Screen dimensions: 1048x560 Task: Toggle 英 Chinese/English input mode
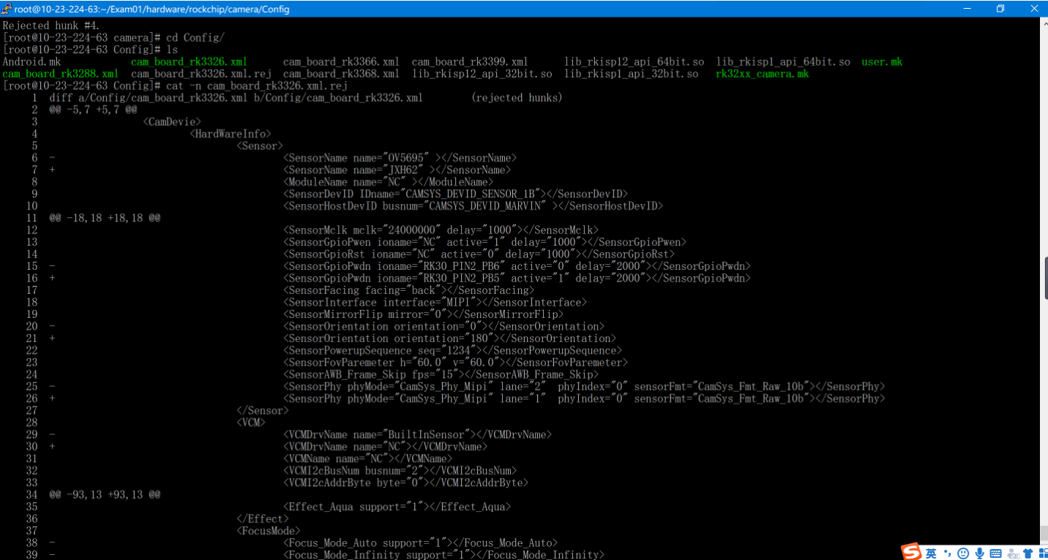pyautogui.click(x=930, y=553)
